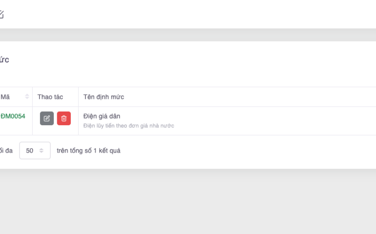Increase page size with the up arrow
376x234 pixels.
coord(42,149)
